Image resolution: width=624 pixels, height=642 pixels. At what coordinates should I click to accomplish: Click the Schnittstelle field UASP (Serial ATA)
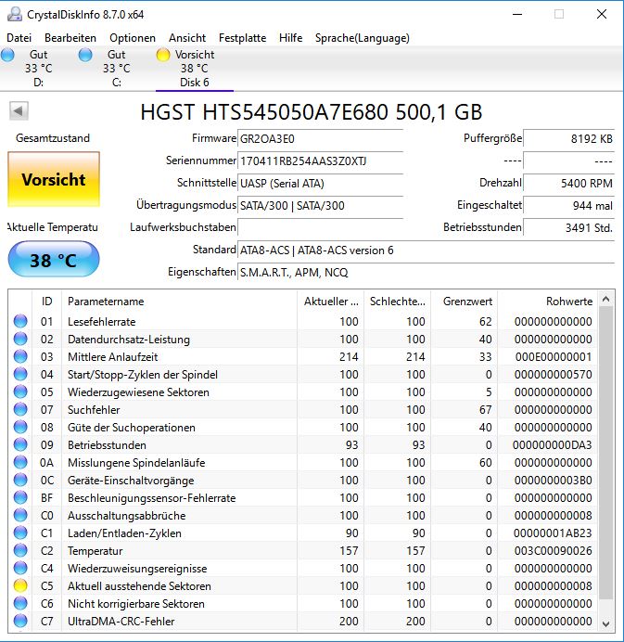tap(321, 183)
